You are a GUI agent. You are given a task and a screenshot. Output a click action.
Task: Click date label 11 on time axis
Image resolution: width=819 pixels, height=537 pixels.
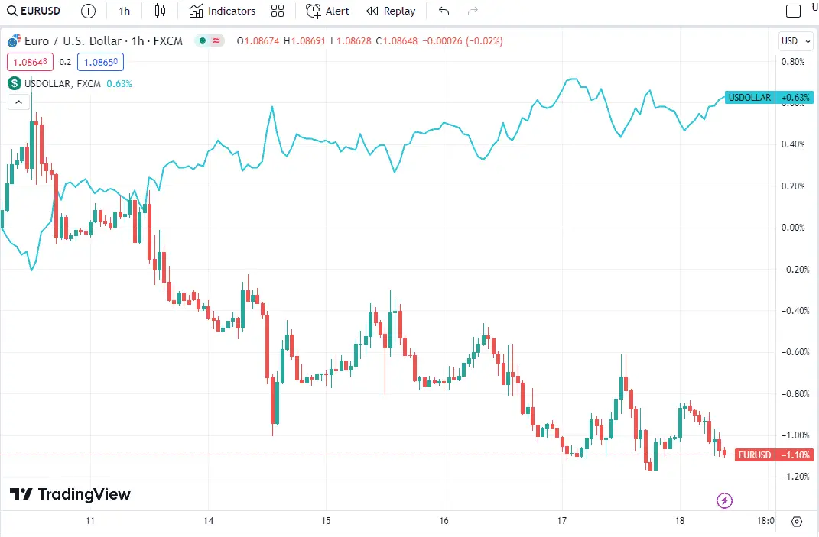90,521
